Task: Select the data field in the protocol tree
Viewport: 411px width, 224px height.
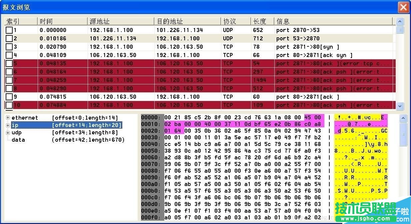Action: click(18, 140)
